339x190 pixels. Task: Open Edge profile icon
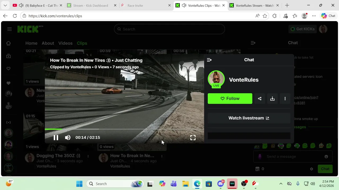pyautogui.click(x=305, y=16)
